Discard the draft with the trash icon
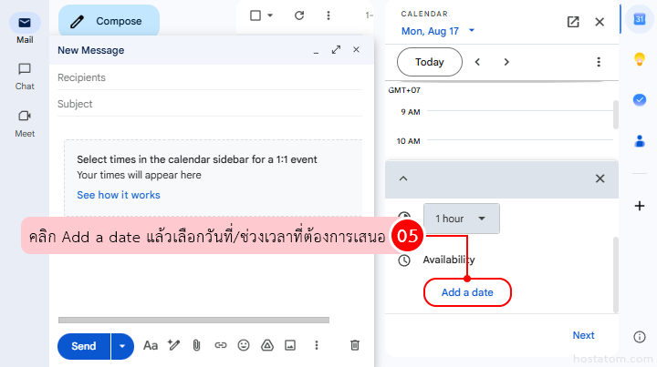The image size is (657, 367). [355, 345]
